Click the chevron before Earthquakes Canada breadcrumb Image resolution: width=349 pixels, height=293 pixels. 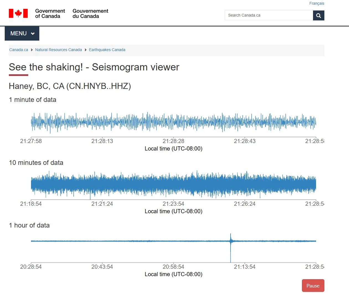pyautogui.click(x=86, y=50)
